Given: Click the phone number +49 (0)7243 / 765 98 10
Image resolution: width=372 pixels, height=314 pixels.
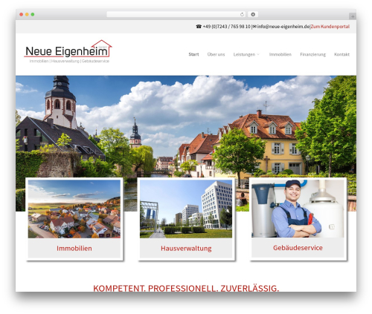Looking at the screenshot, I should pos(227,27).
